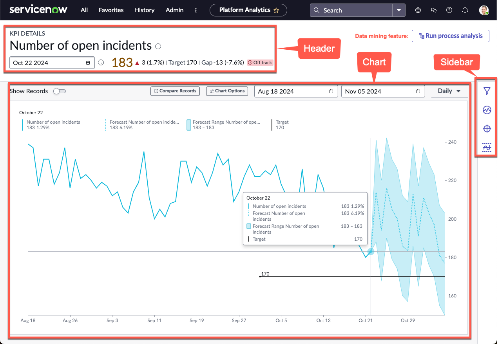Click the Compare Records button

pos(175,91)
